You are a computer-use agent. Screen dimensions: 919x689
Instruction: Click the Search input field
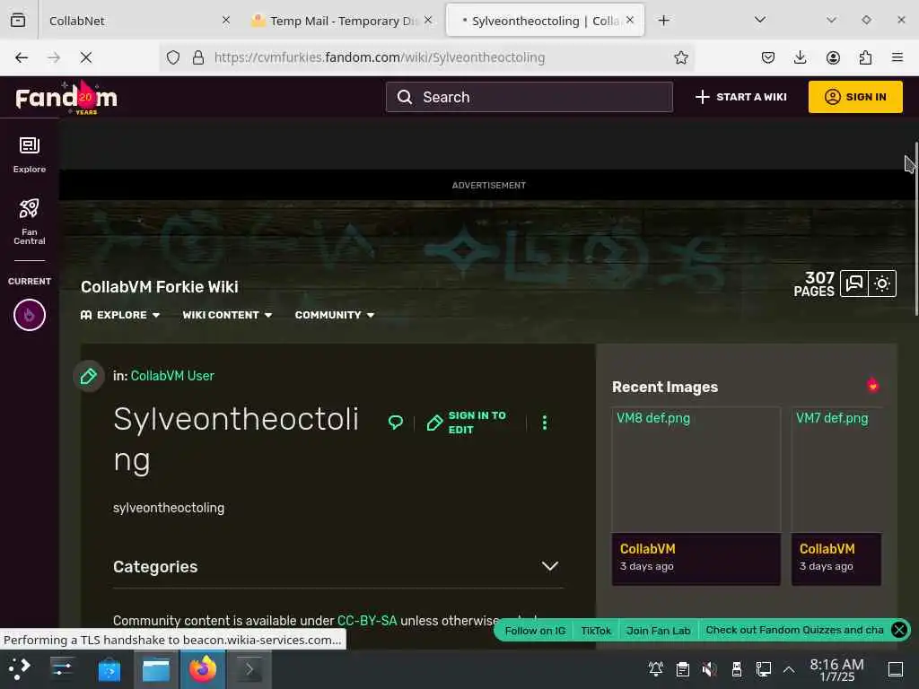[529, 97]
